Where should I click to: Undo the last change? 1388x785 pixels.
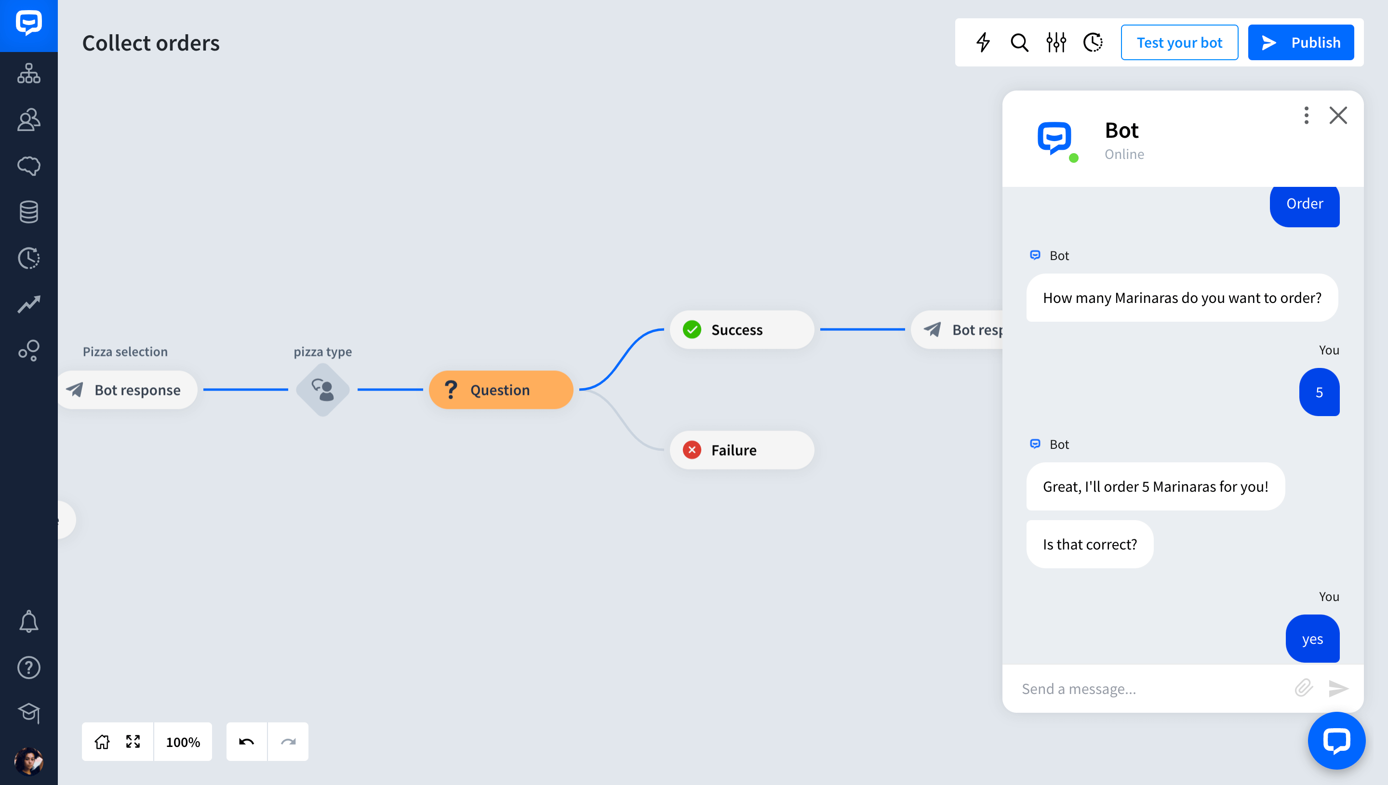(247, 742)
